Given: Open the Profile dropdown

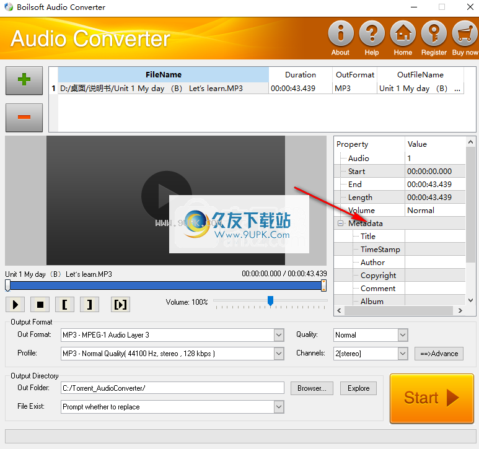Looking at the screenshot, I should (279, 354).
